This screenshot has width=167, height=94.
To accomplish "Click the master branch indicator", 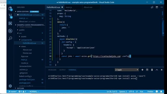I will click(13, 91).
